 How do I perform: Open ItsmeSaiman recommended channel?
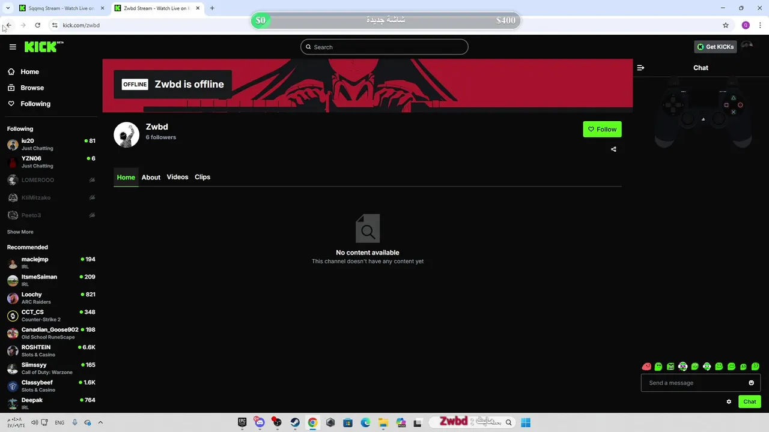click(x=51, y=280)
